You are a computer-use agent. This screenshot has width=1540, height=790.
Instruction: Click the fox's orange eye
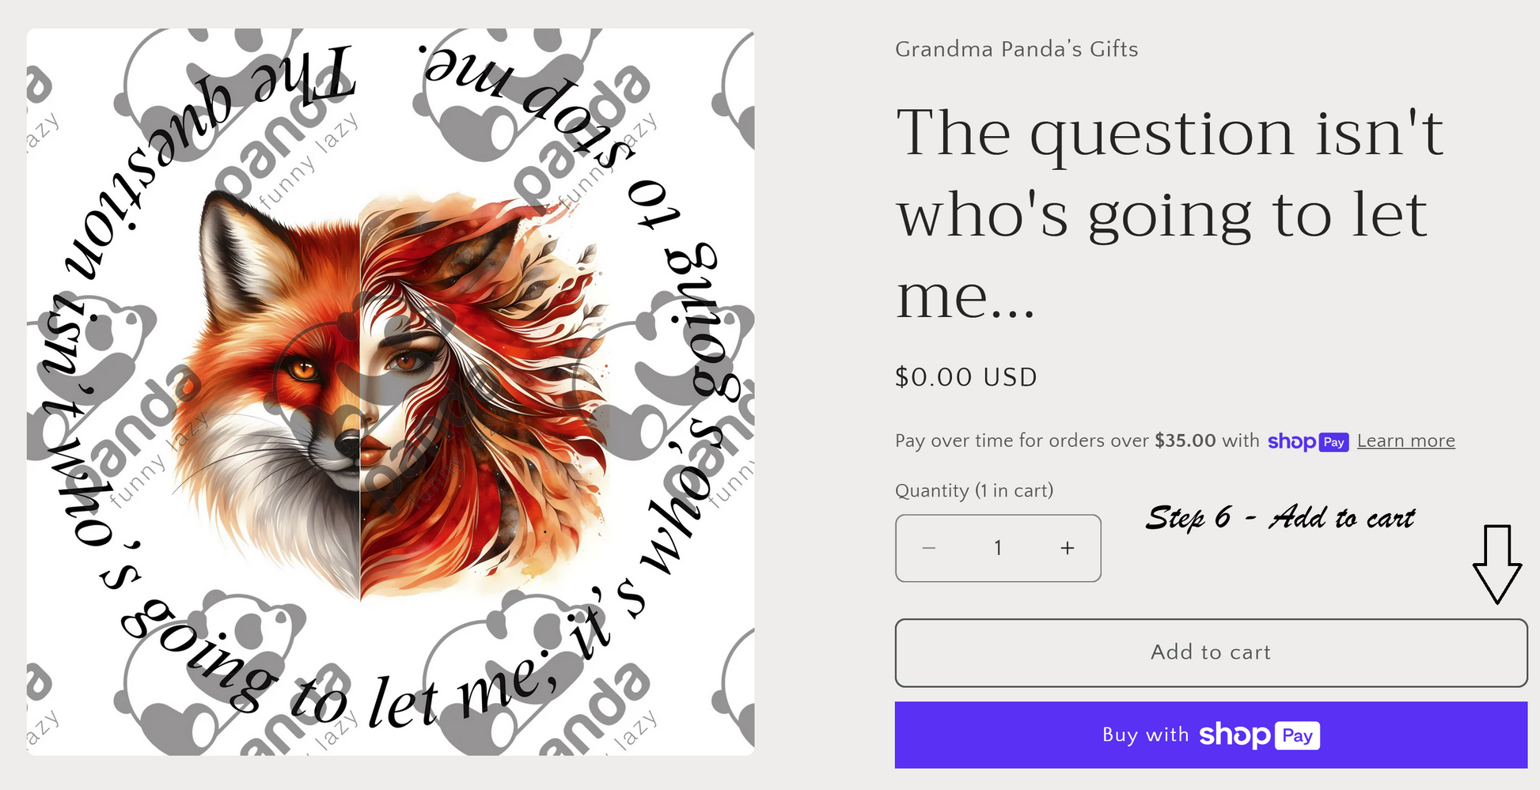(x=303, y=369)
